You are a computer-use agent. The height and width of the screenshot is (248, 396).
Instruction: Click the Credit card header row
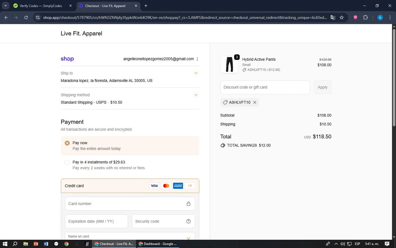pos(130,186)
